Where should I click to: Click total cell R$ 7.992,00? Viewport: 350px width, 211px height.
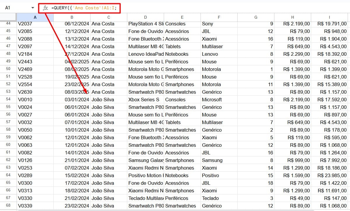(330, 160)
